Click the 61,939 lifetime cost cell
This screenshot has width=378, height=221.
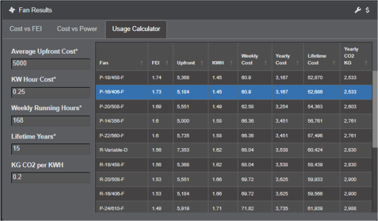[x=322, y=207]
